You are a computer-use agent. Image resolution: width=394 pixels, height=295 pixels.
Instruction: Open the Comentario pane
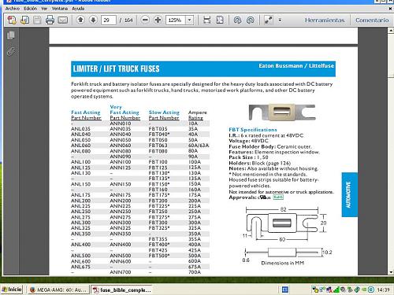(372, 20)
